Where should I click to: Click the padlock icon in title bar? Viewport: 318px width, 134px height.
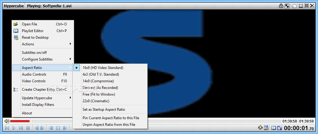click(281, 6)
